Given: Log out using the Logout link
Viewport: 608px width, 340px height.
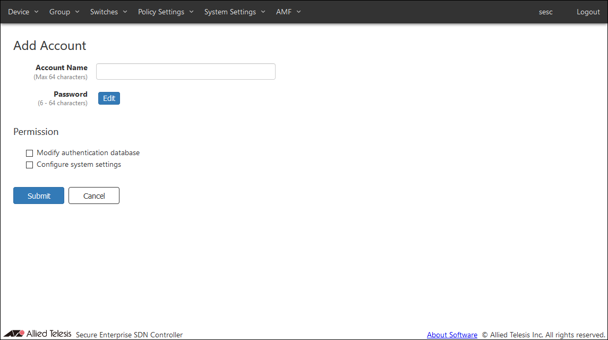Looking at the screenshot, I should pyautogui.click(x=588, y=12).
